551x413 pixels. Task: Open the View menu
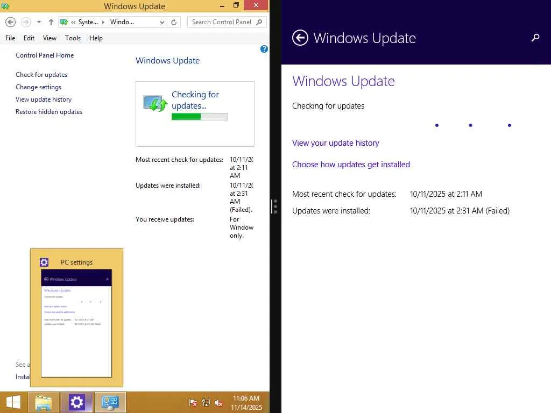click(50, 38)
